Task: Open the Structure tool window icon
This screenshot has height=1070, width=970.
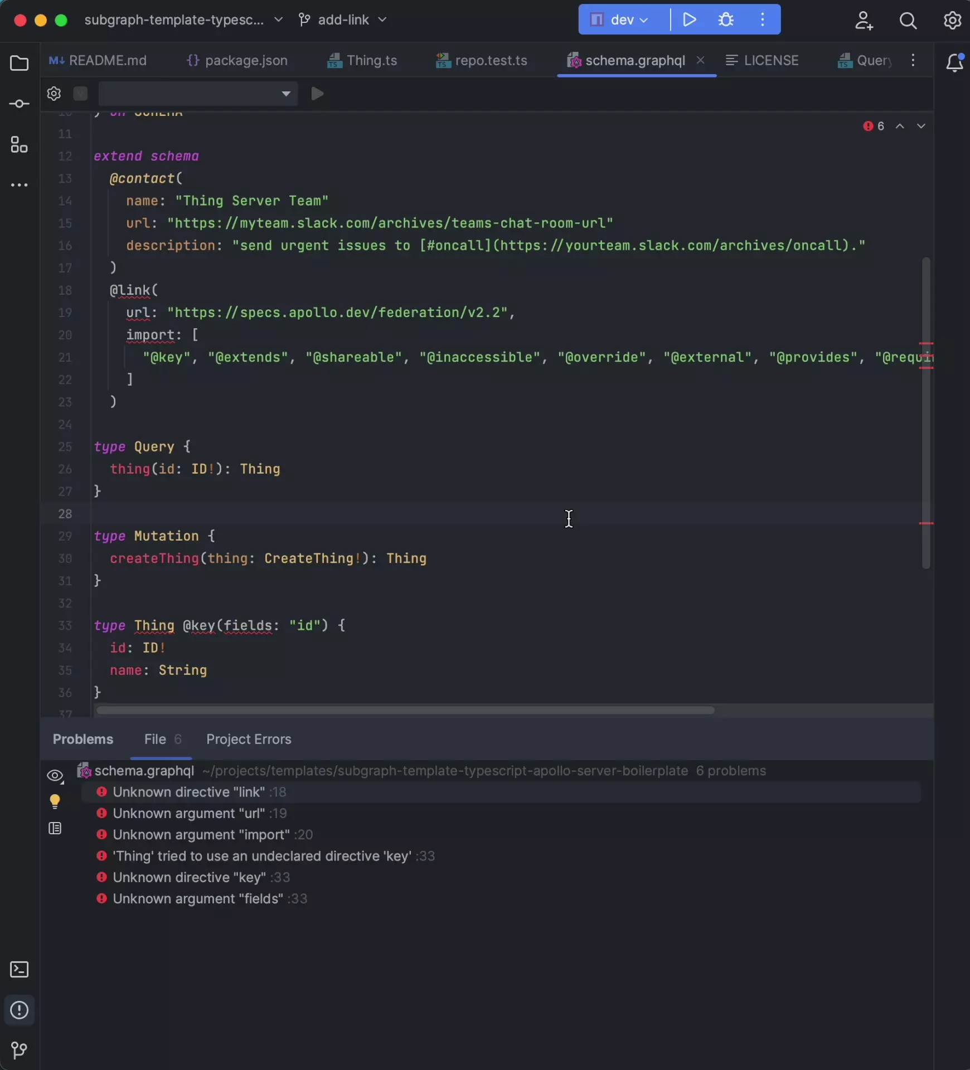Action: coord(20,145)
